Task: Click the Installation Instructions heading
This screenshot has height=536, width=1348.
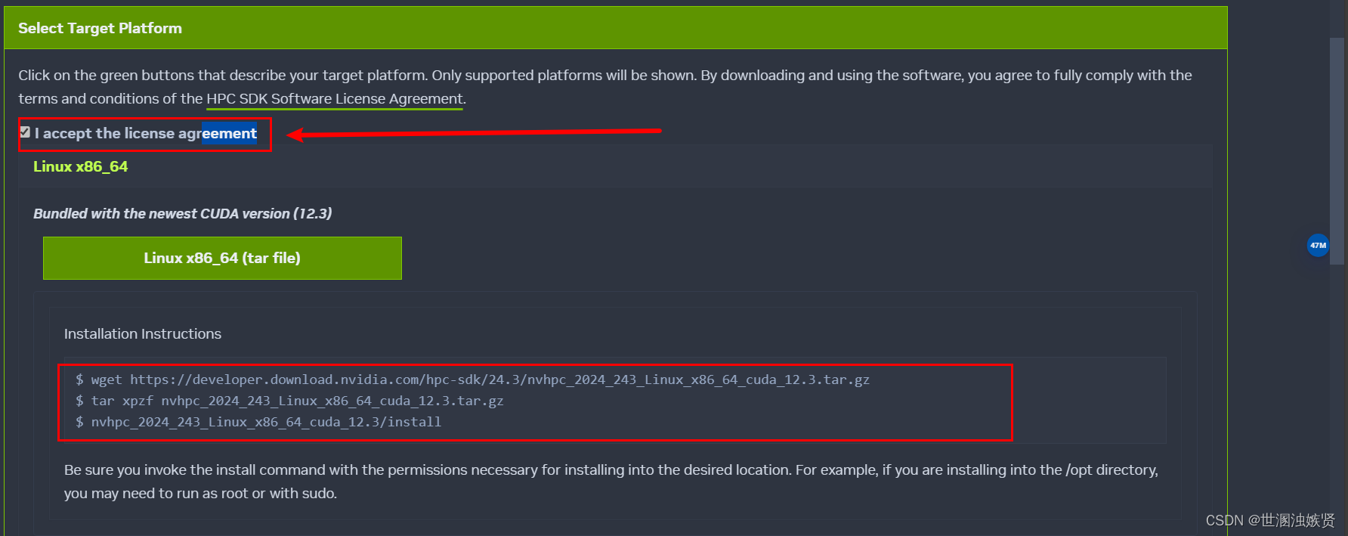Action: [x=143, y=333]
